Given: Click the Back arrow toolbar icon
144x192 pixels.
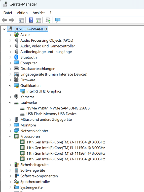Looking at the screenshot, I should (x=5, y=20).
